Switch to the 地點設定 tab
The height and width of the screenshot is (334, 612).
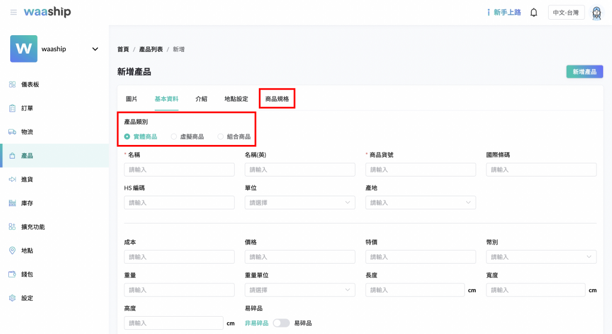[x=236, y=99]
